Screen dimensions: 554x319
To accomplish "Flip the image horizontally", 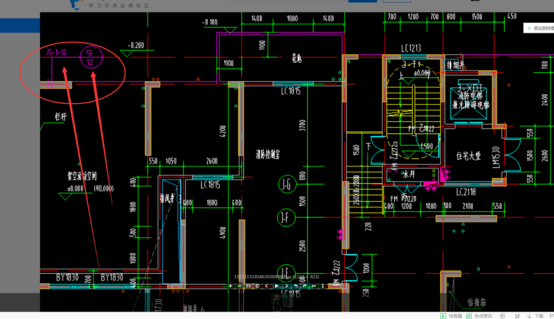I will (314, 286).
